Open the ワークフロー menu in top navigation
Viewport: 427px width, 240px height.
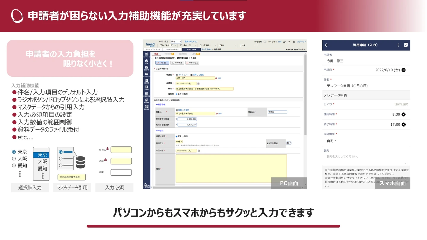pos(206,45)
